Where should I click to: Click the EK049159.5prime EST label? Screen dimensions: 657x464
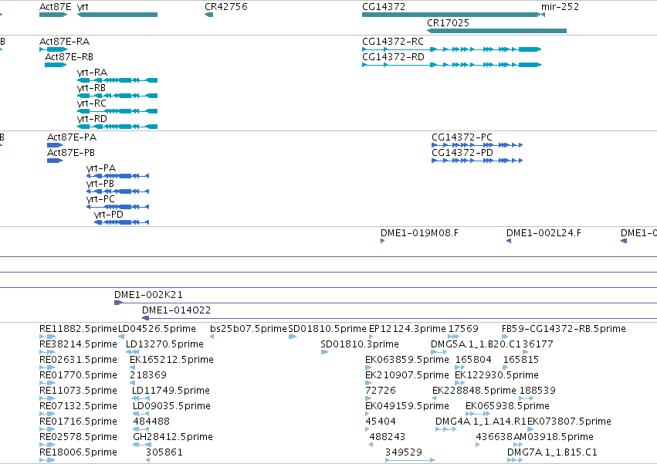[407, 406]
